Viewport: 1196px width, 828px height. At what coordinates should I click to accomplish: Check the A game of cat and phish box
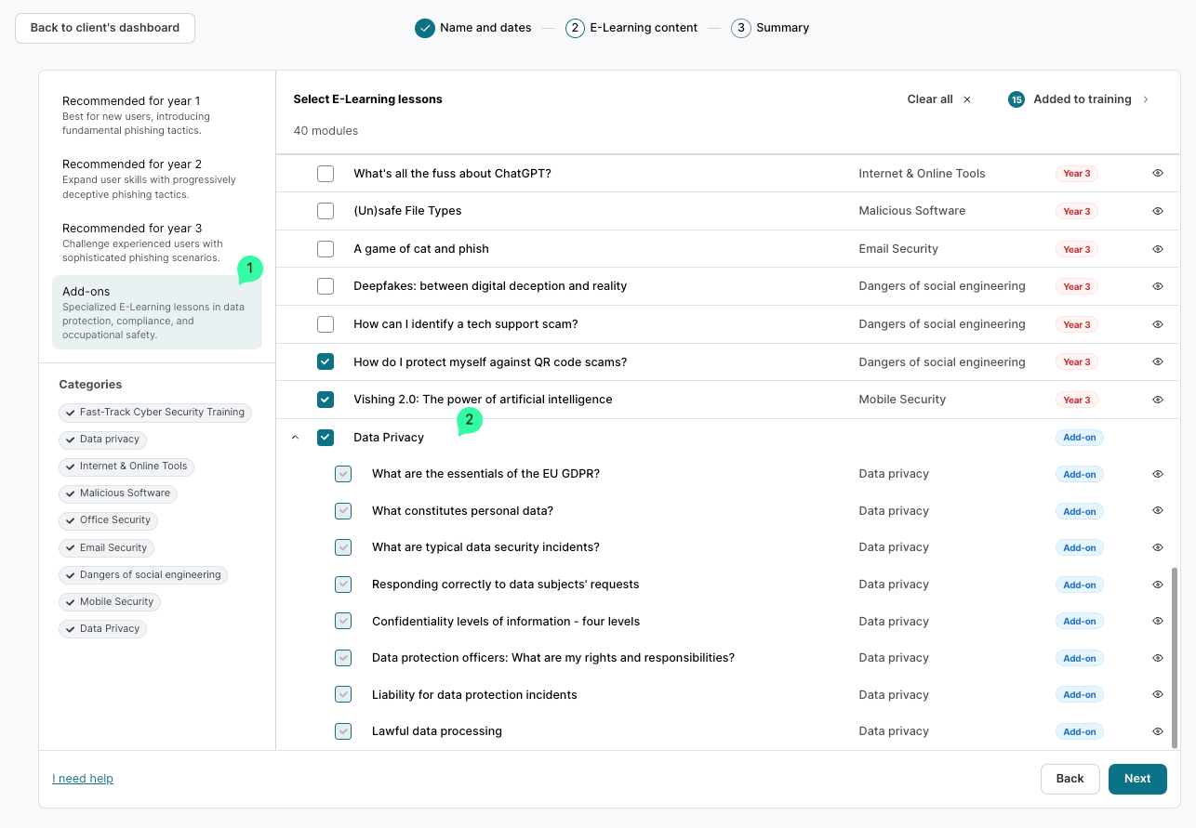tap(326, 249)
